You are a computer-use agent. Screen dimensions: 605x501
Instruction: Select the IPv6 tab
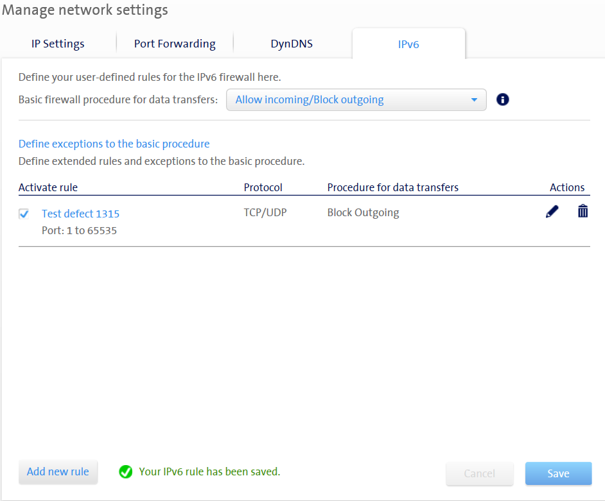click(408, 44)
